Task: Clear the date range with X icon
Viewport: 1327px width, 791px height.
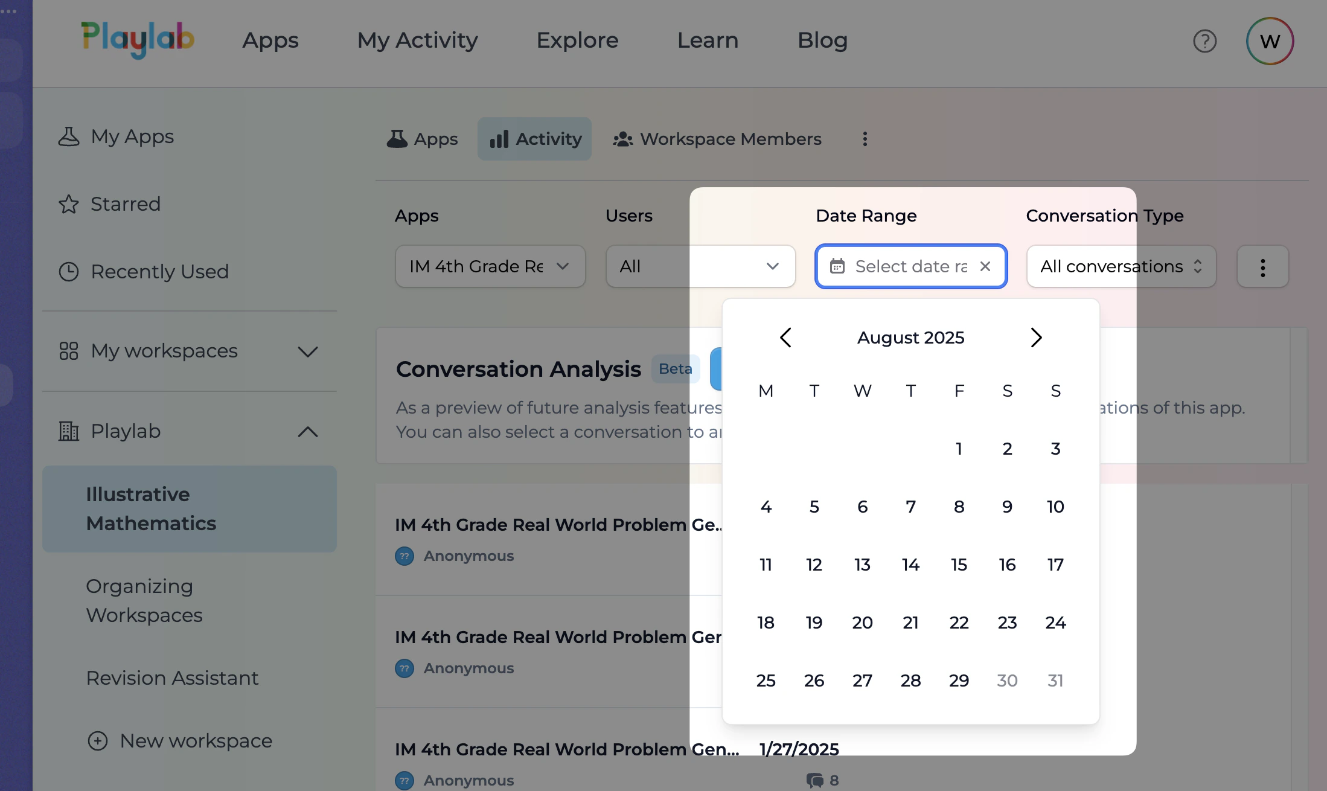Action: [985, 266]
